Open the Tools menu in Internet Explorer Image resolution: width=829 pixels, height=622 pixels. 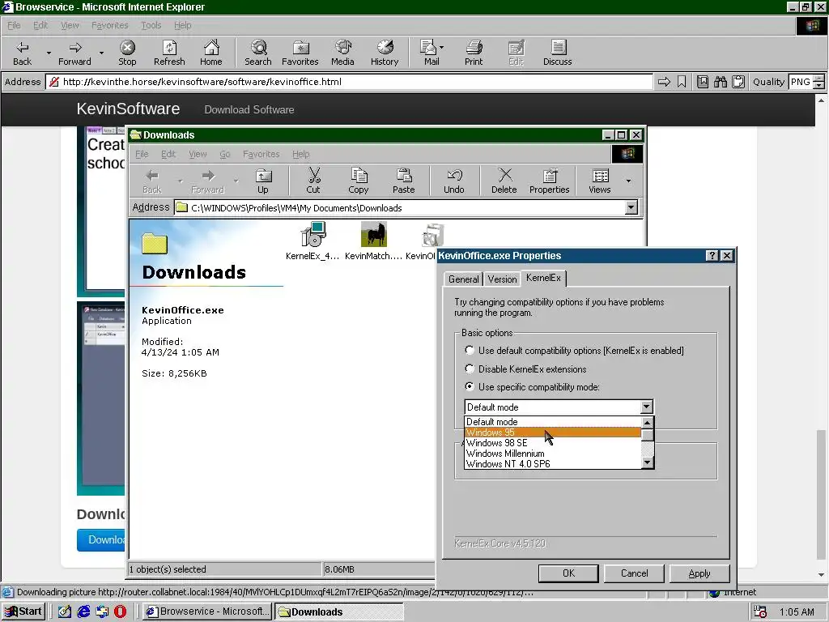(x=151, y=25)
